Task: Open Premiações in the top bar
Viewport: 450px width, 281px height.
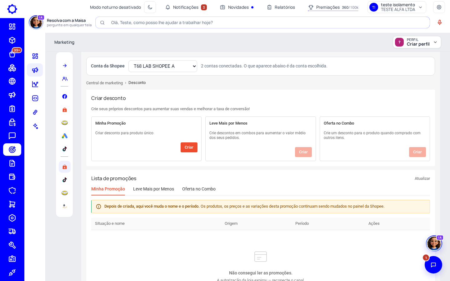Action: pyautogui.click(x=333, y=7)
